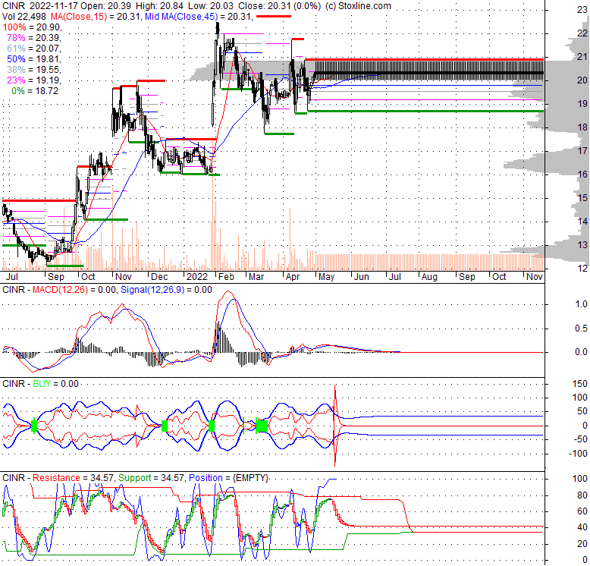Click the 'Position = {EMPTY}' readout
Image resolution: width=590 pixels, height=566 pixels.
[x=229, y=478]
